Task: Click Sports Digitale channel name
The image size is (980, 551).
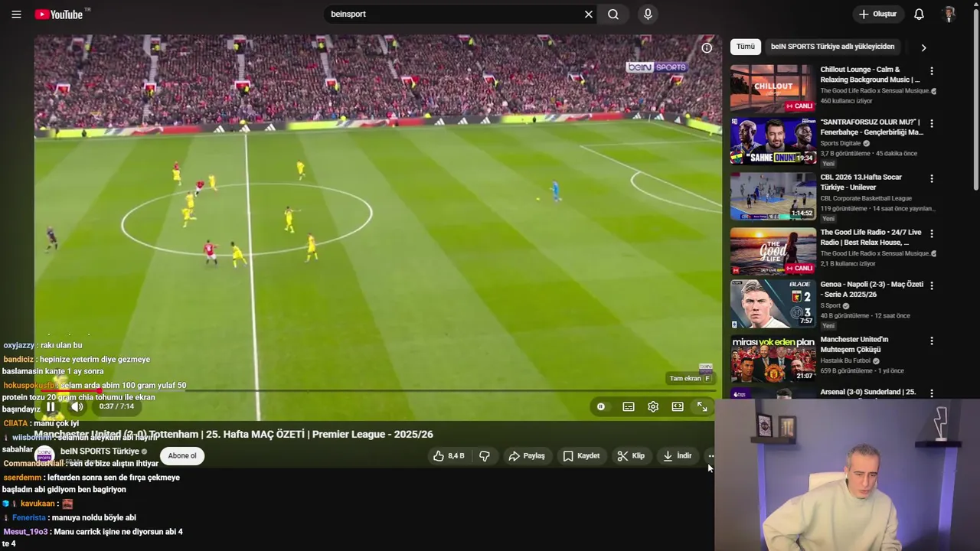Action: tap(841, 143)
